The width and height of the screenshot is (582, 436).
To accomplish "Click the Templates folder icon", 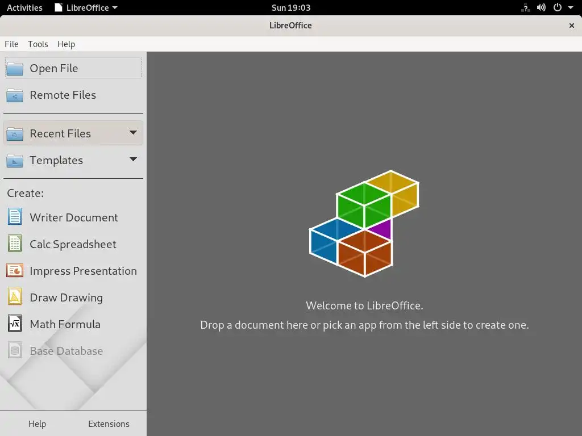I will pyautogui.click(x=15, y=161).
